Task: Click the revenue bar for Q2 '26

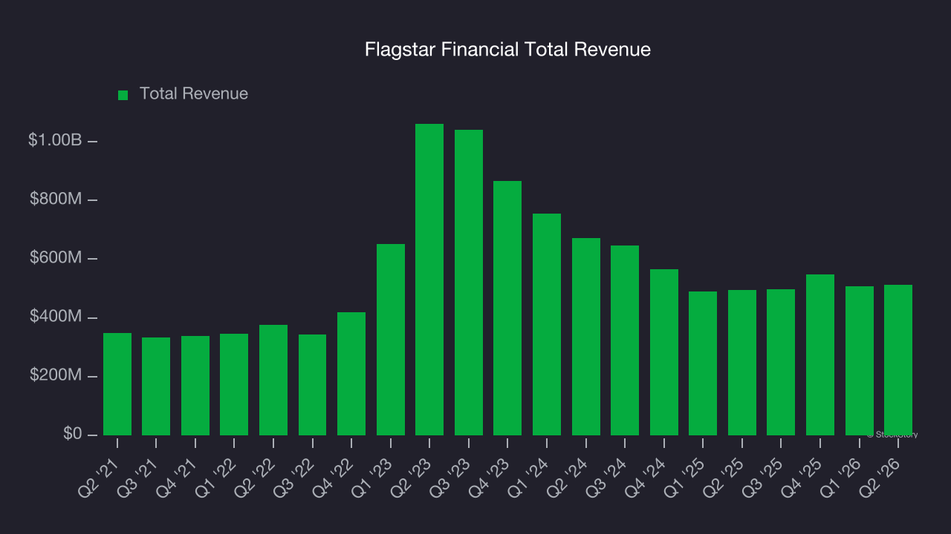Action: 898,360
